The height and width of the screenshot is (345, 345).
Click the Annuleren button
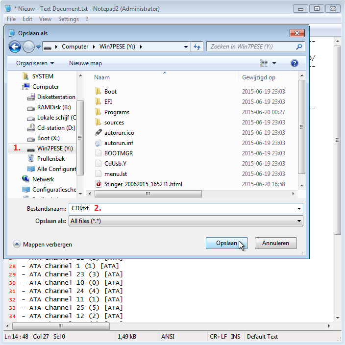(276, 243)
